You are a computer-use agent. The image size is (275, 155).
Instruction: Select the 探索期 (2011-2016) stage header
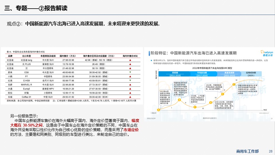coord(174,74)
